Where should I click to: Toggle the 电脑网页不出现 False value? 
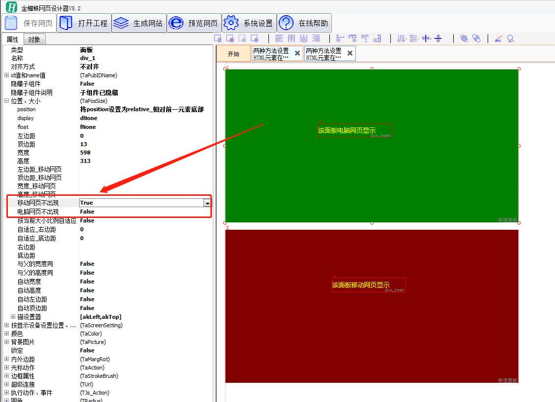(x=87, y=212)
